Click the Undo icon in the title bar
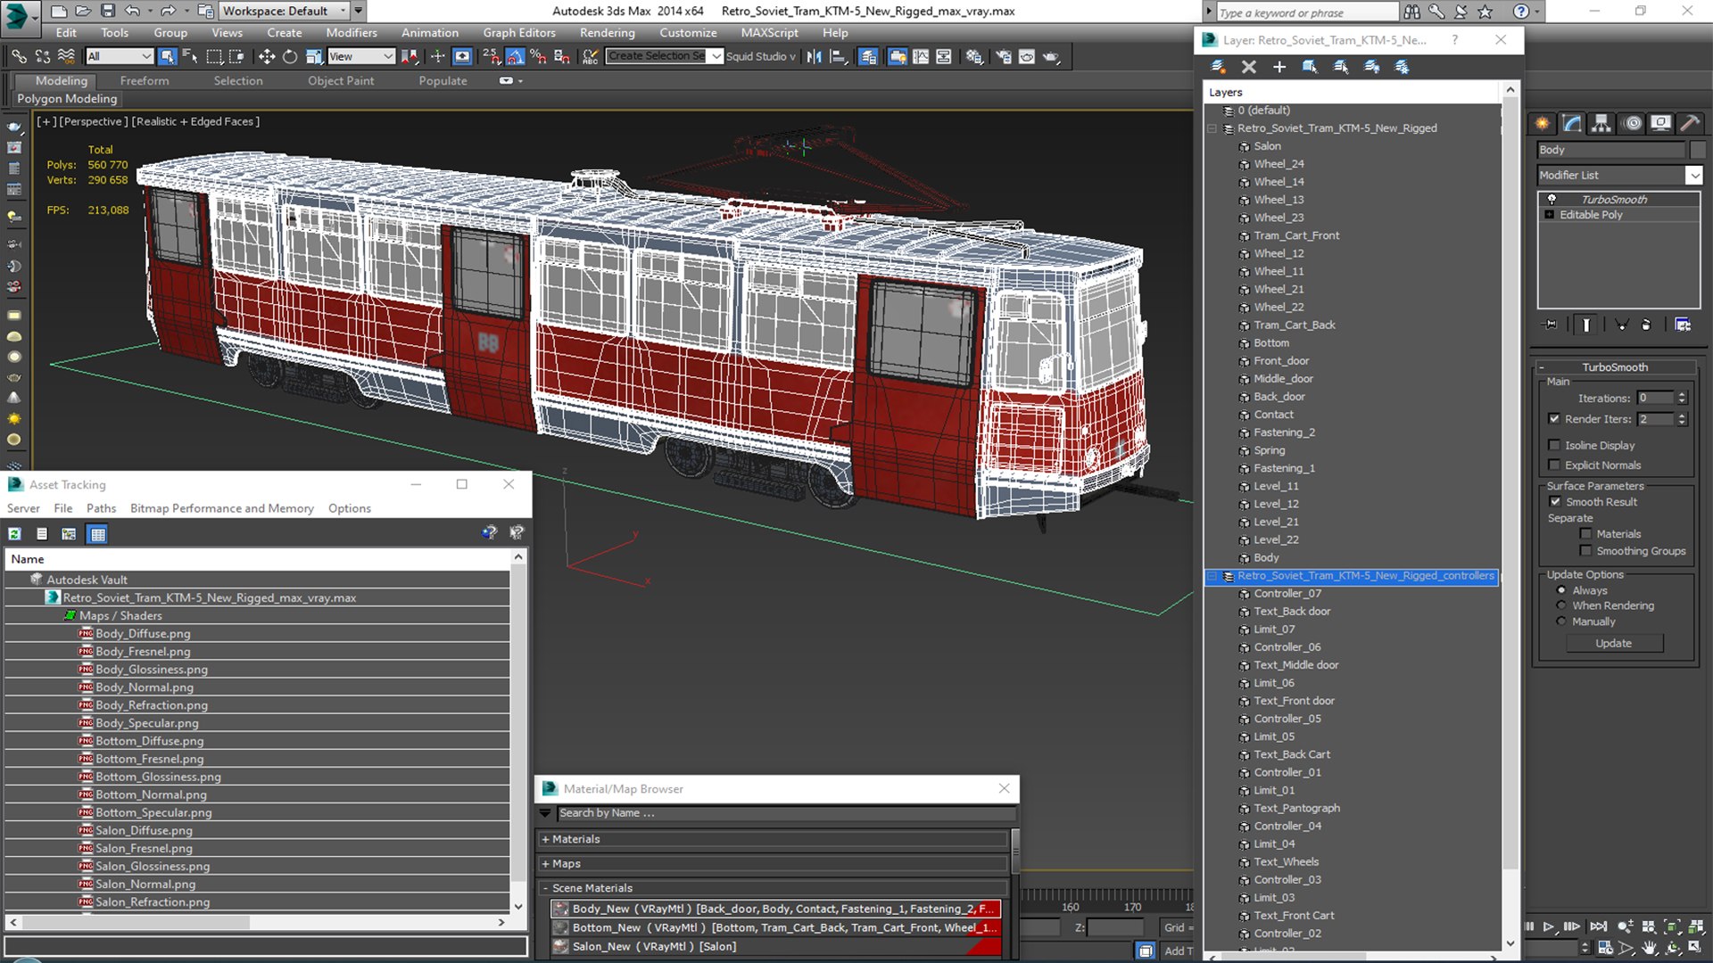Screen dimensions: 1713x963 pyautogui.click(x=132, y=11)
